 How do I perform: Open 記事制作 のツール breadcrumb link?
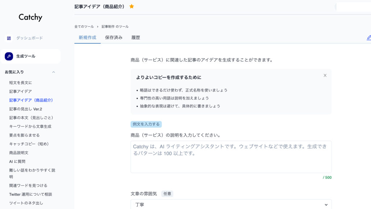click(115, 27)
